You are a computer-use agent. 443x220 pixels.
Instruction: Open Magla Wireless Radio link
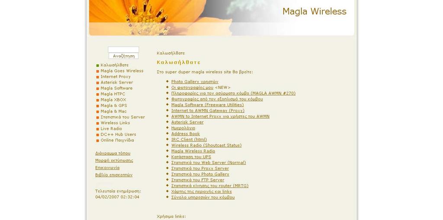pos(193,151)
